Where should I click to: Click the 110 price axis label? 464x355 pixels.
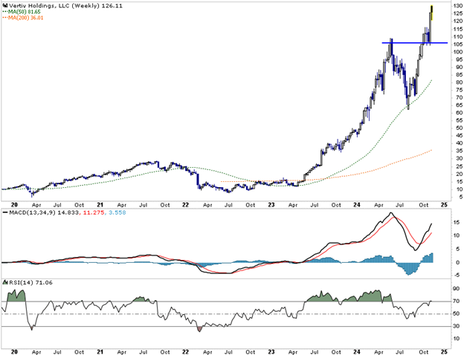457,36
